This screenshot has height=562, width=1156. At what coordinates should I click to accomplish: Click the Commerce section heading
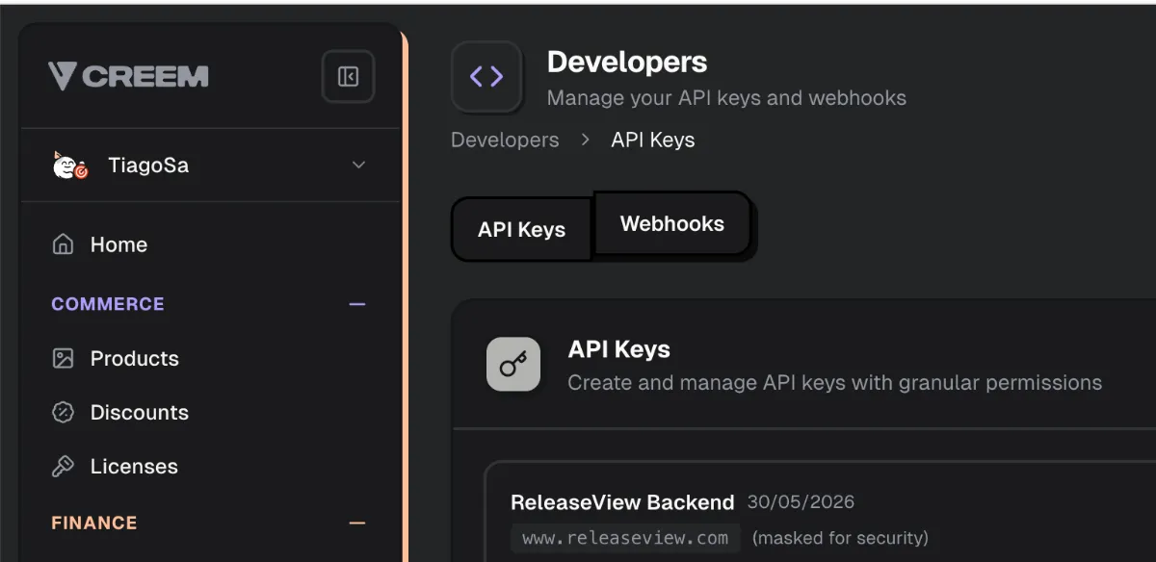click(x=108, y=304)
